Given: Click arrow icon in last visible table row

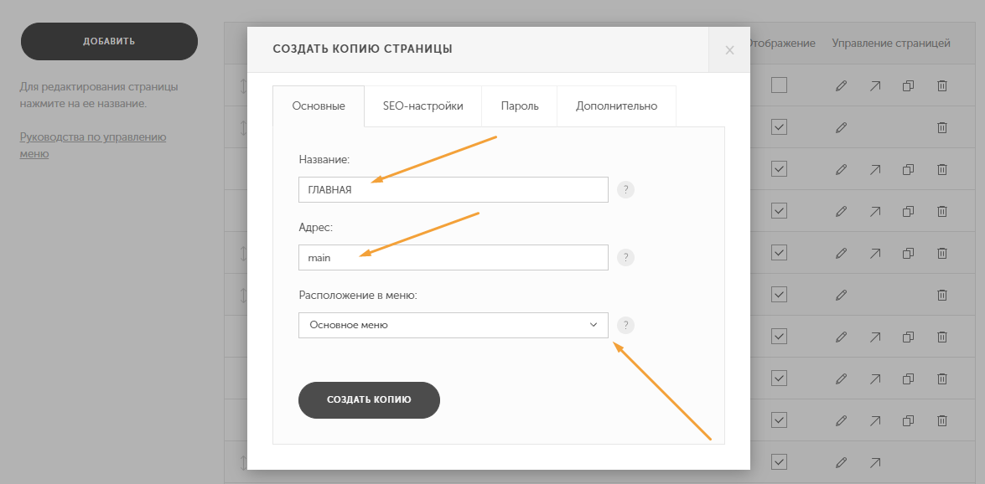Looking at the screenshot, I should (874, 463).
